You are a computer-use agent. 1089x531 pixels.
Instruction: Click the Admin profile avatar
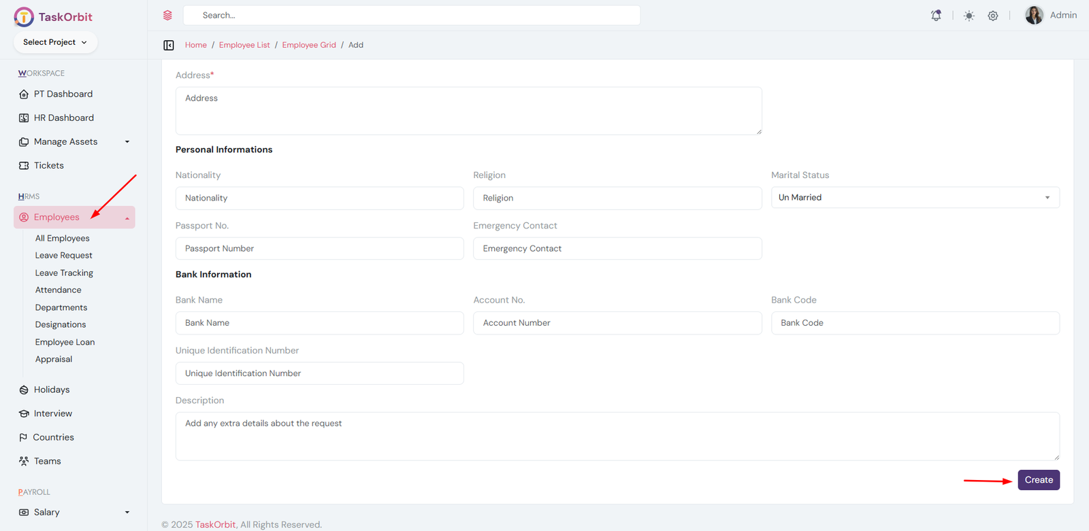pos(1034,15)
